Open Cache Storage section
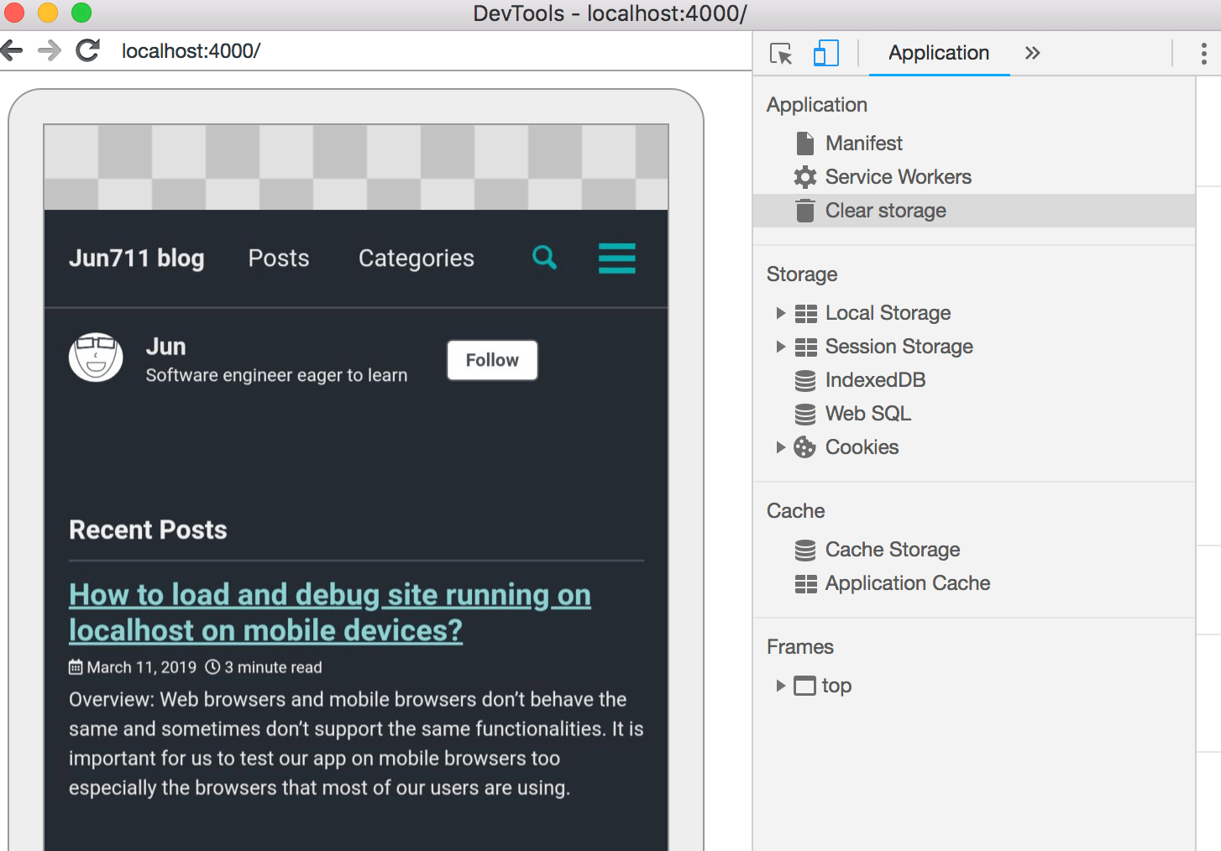This screenshot has width=1221, height=851. 892,549
